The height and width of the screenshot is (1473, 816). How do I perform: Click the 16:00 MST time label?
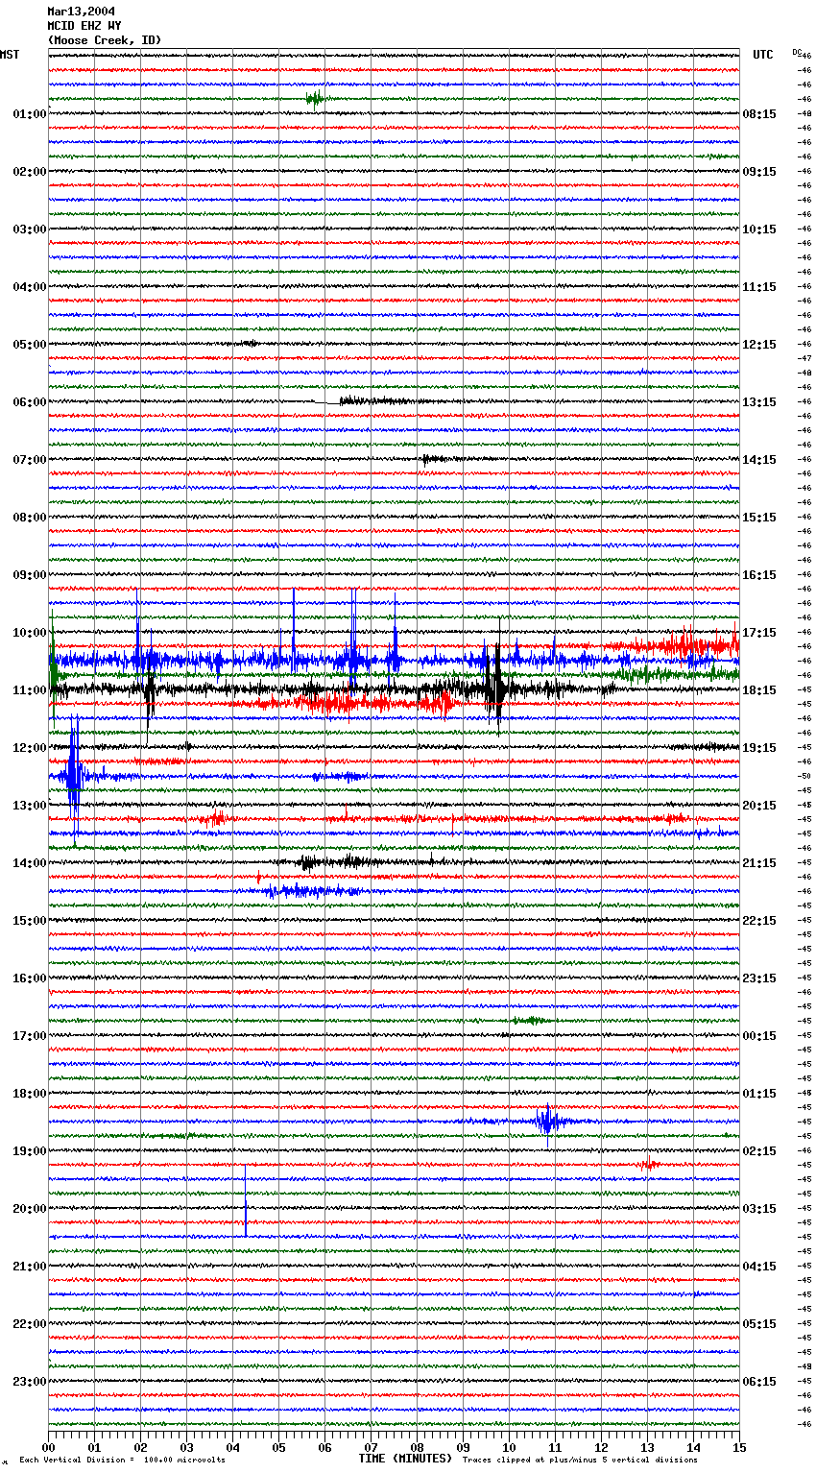click(x=30, y=978)
